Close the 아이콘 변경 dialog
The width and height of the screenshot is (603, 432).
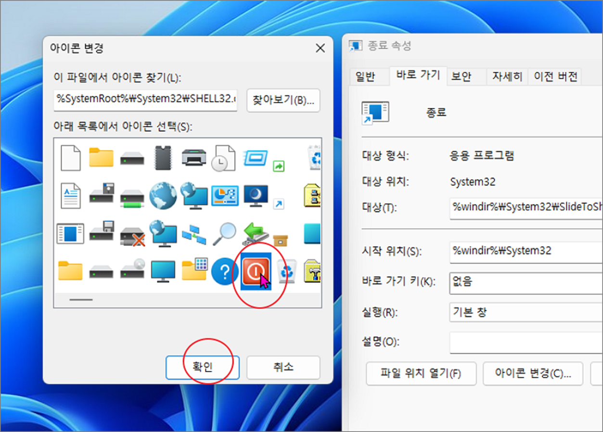[320, 48]
